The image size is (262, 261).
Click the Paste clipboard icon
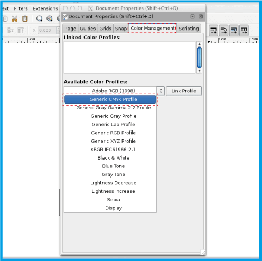tap(25, 18)
